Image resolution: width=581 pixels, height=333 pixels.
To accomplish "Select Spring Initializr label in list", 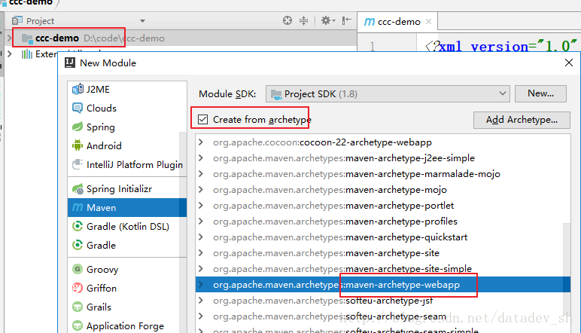I will (120, 189).
